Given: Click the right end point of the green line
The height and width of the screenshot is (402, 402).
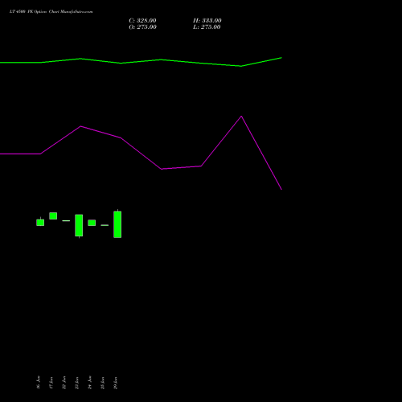Looking at the screenshot, I should pyautogui.click(x=281, y=58).
